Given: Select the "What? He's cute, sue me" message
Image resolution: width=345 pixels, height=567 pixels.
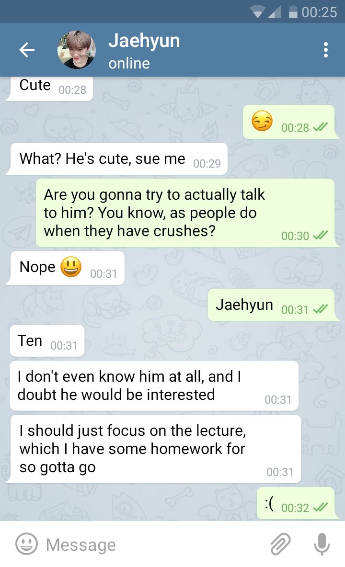Looking at the screenshot, I should [x=117, y=159].
